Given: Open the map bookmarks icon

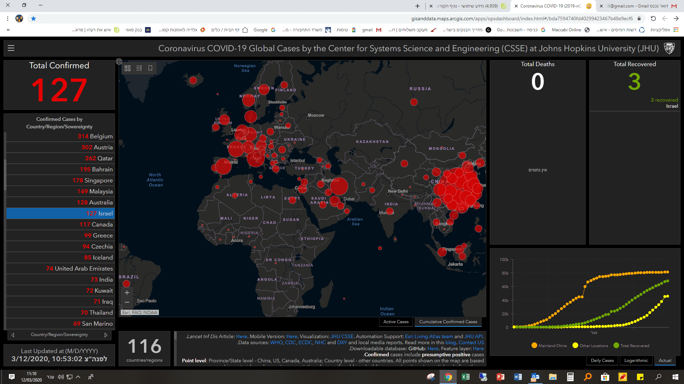Looking at the screenshot, I should coord(150,68).
